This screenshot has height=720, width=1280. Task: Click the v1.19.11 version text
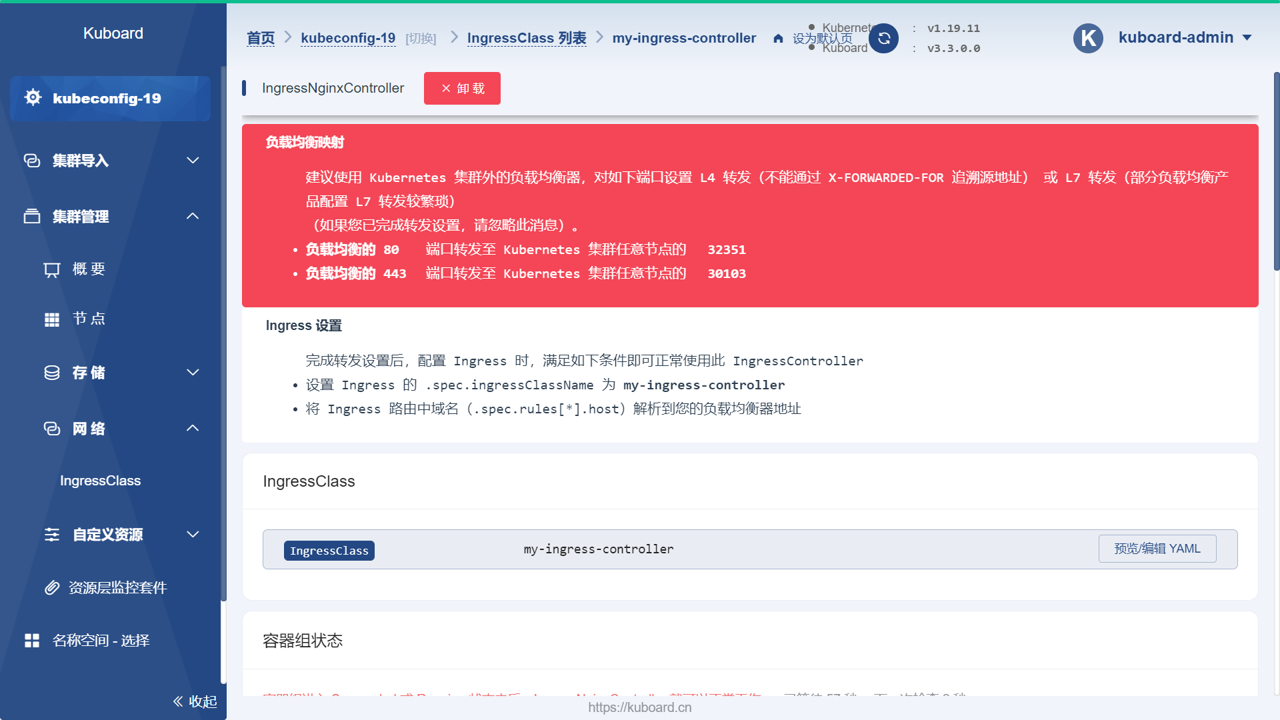(953, 28)
